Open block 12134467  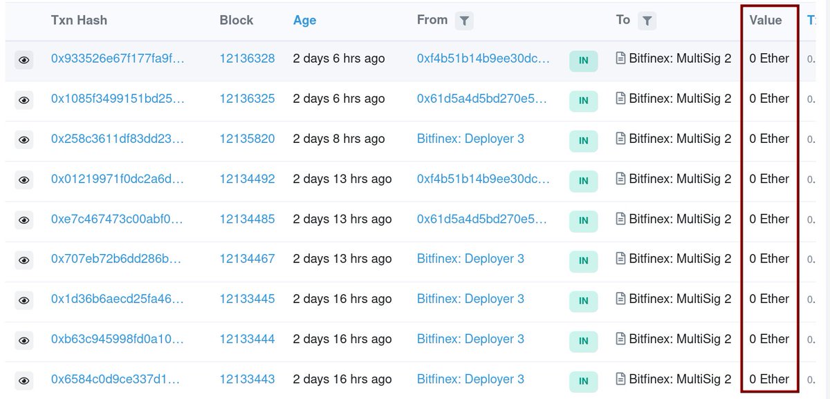click(247, 259)
